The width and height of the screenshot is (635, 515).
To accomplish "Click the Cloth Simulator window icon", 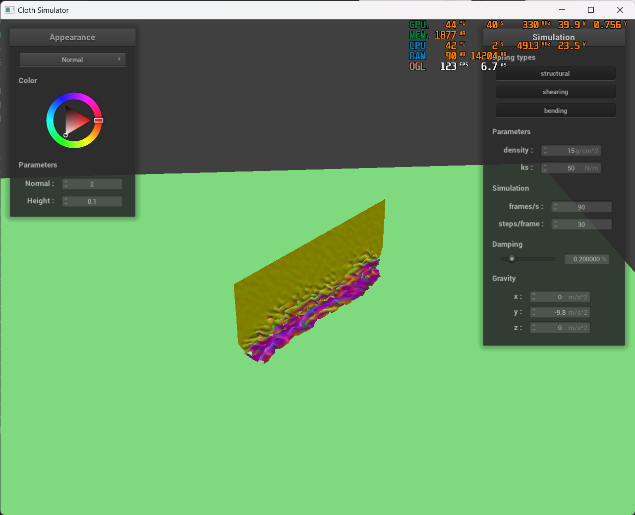I will click(9, 10).
